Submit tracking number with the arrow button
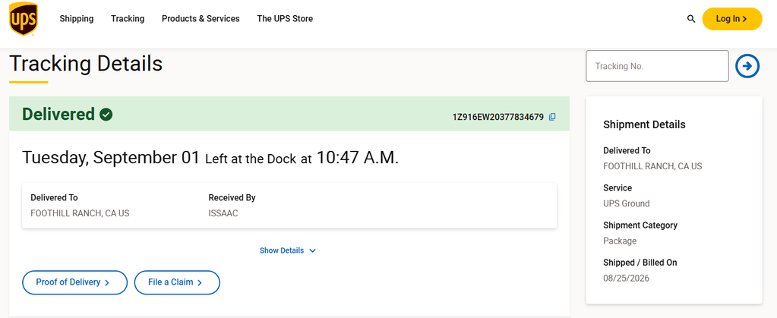The height and width of the screenshot is (318, 777). [x=747, y=66]
